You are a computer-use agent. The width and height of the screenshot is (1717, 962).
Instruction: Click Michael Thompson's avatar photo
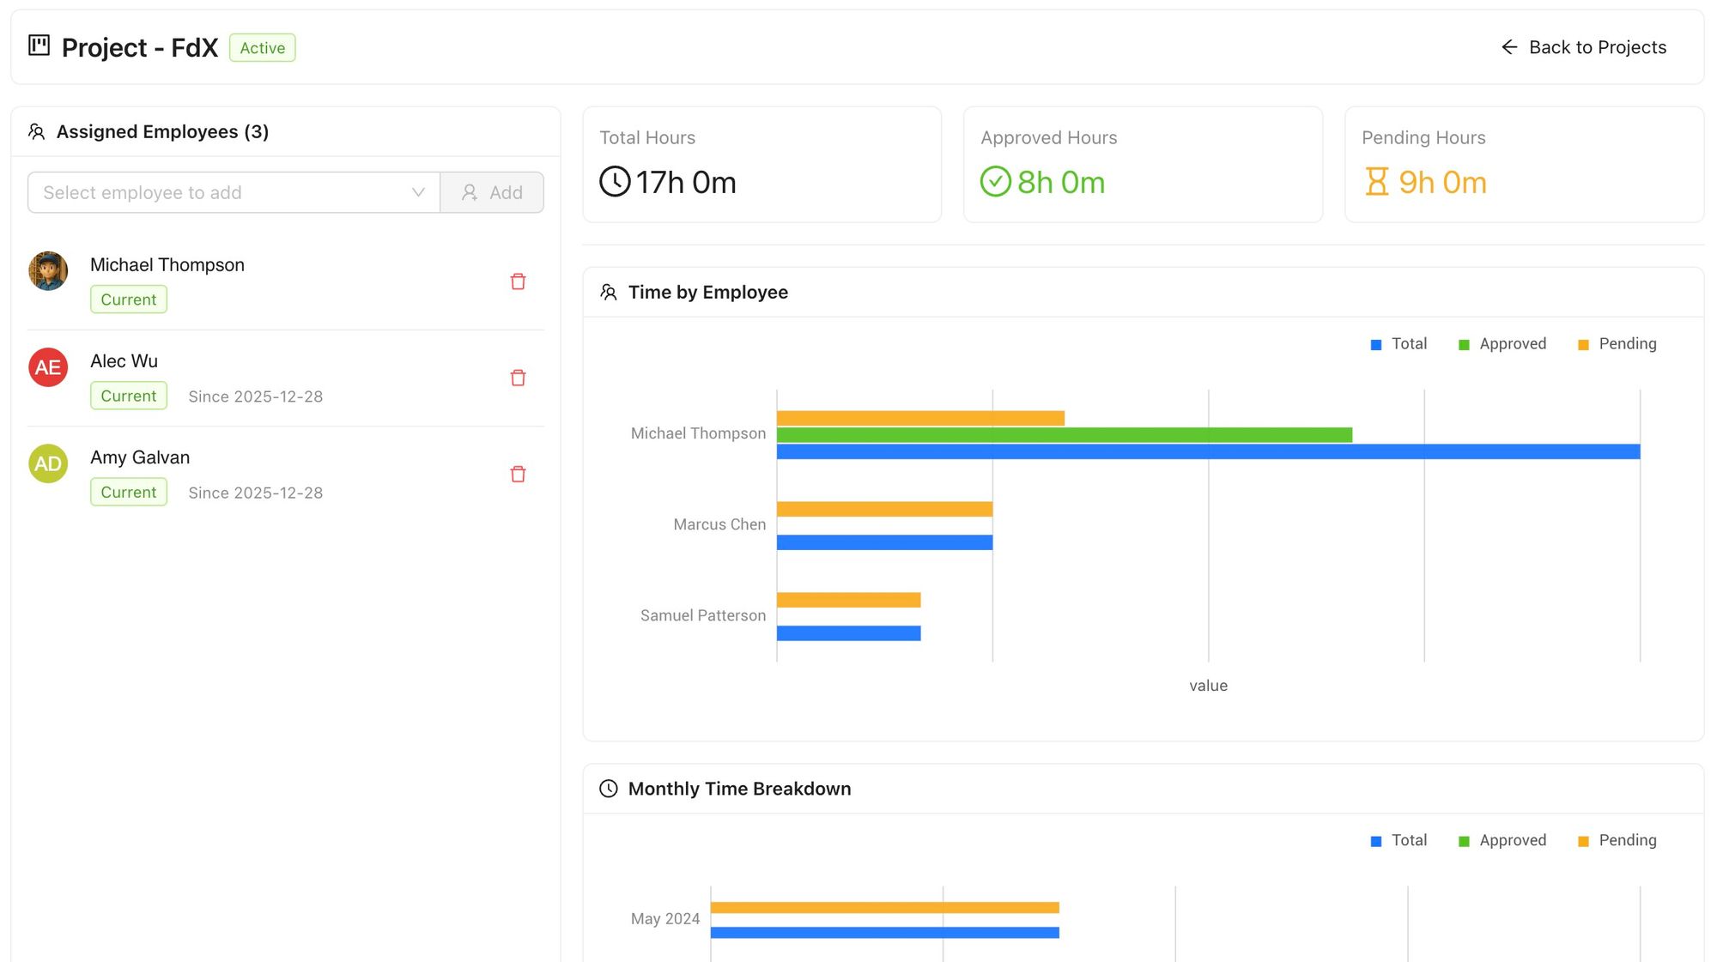pyautogui.click(x=48, y=271)
